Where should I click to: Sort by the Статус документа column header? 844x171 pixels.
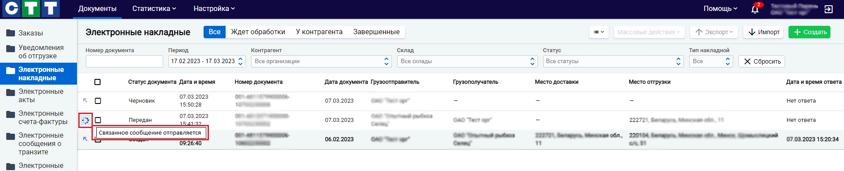click(x=152, y=82)
